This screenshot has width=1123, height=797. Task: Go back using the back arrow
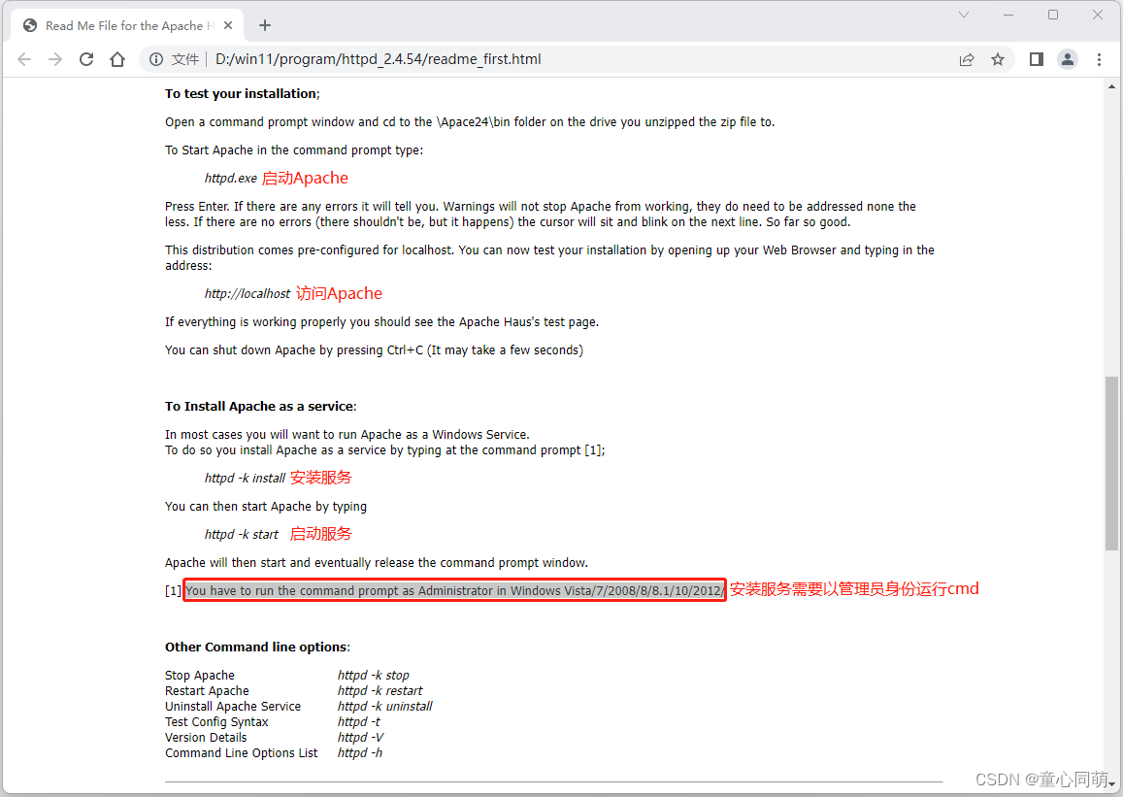coord(24,59)
